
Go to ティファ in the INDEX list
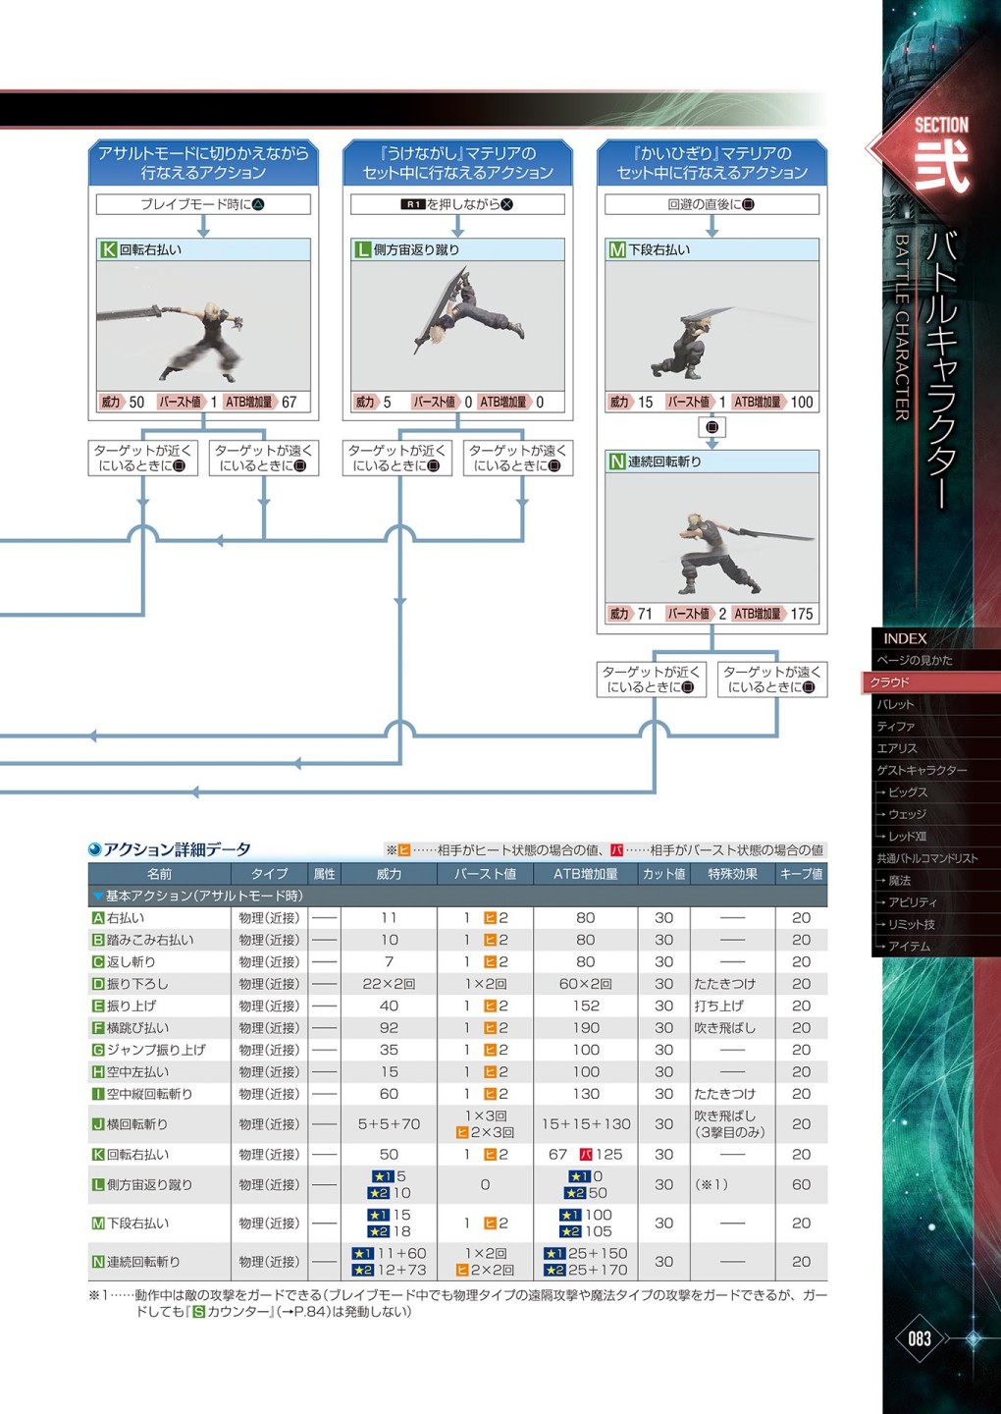(895, 727)
